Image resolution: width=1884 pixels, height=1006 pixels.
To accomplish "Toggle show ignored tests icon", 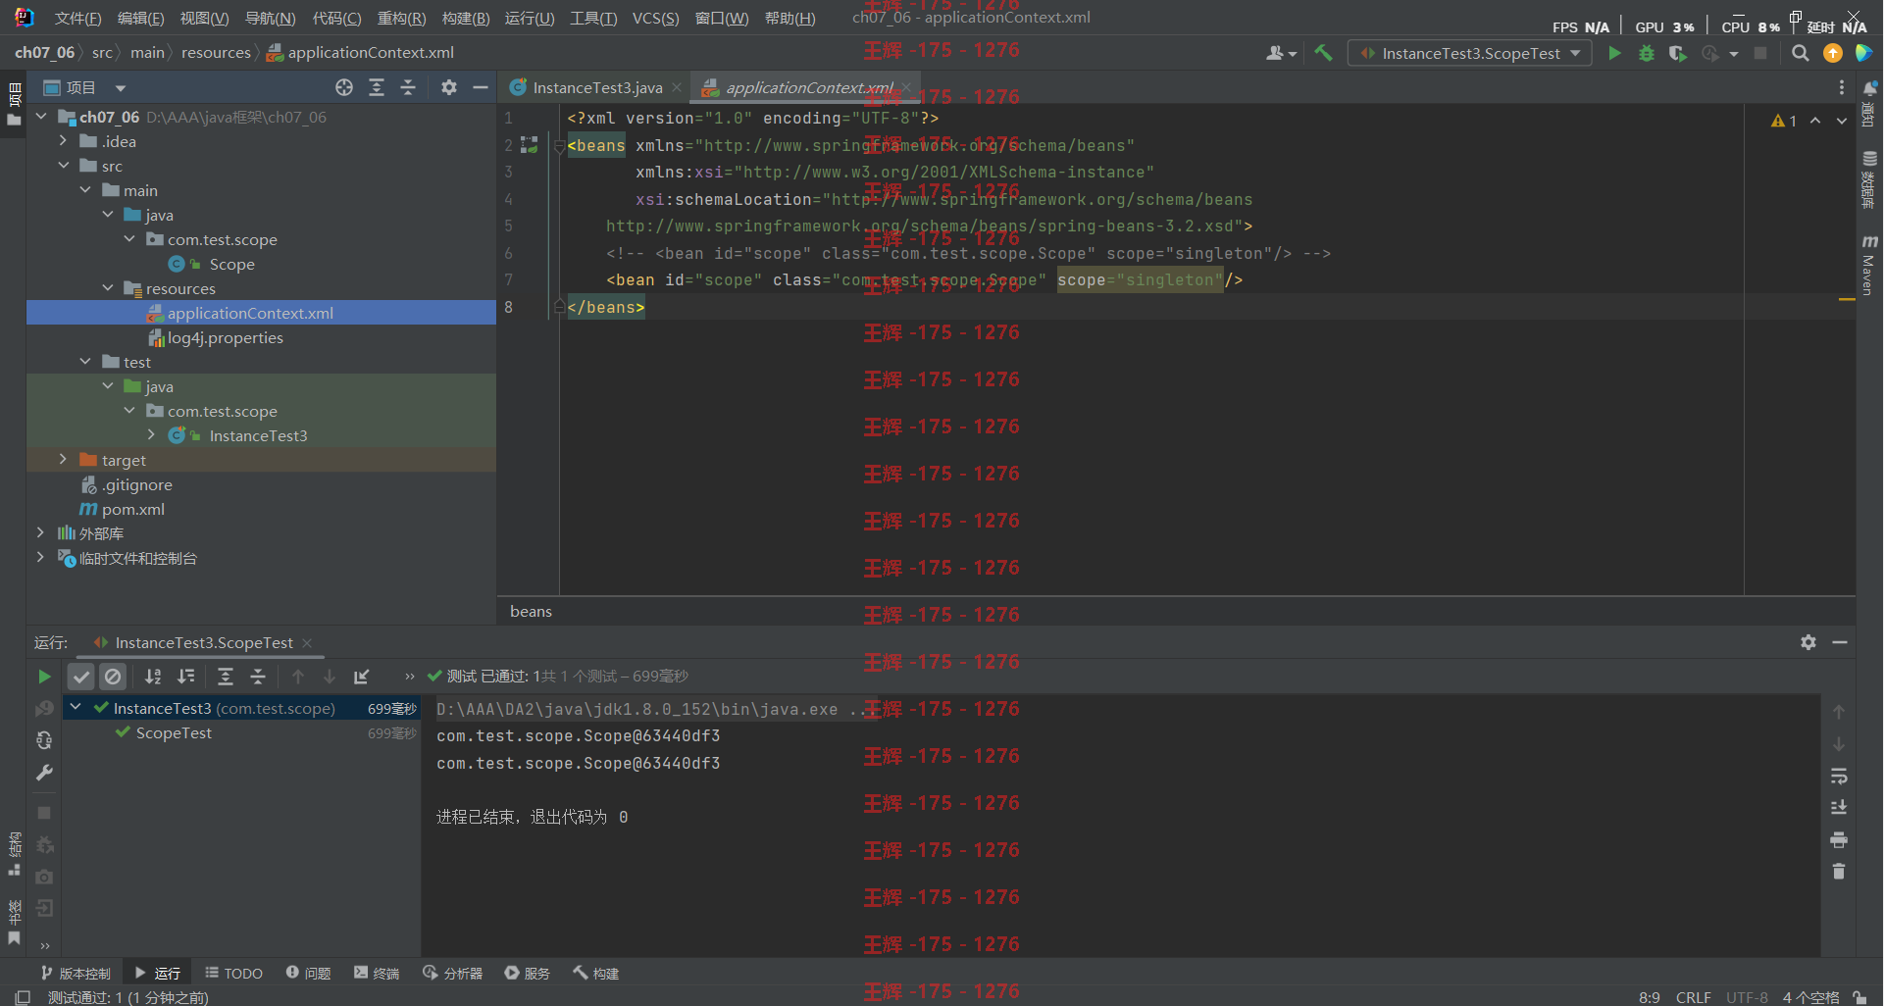I will pos(114,677).
